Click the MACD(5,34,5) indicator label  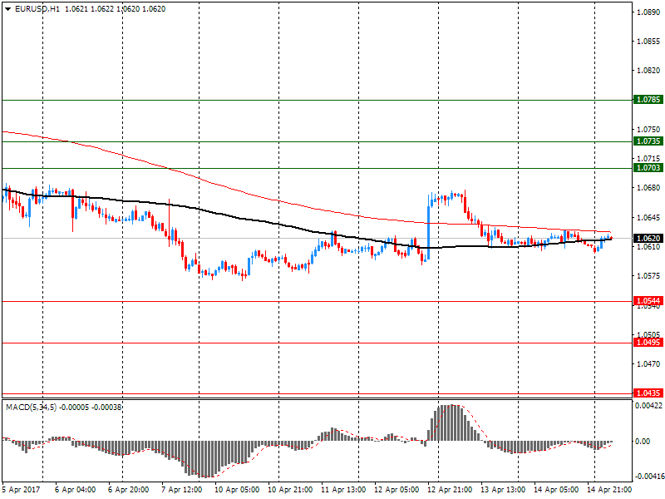(x=31, y=408)
